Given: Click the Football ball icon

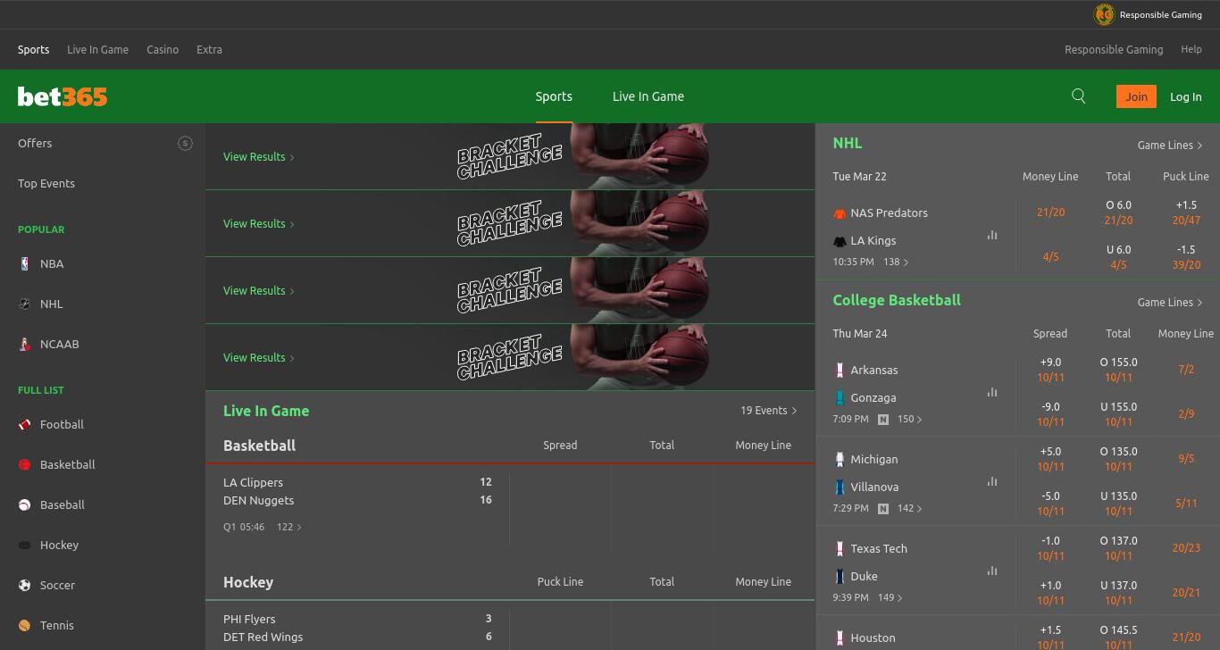Looking at the screenshot, I should point(25,424).
